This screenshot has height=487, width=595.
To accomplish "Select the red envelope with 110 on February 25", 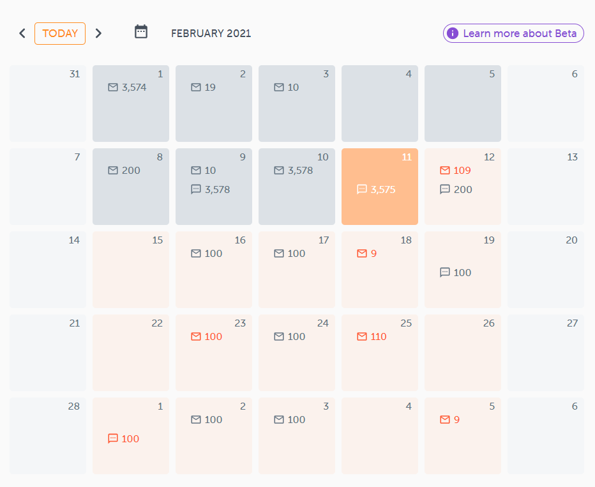I will 361,336.
